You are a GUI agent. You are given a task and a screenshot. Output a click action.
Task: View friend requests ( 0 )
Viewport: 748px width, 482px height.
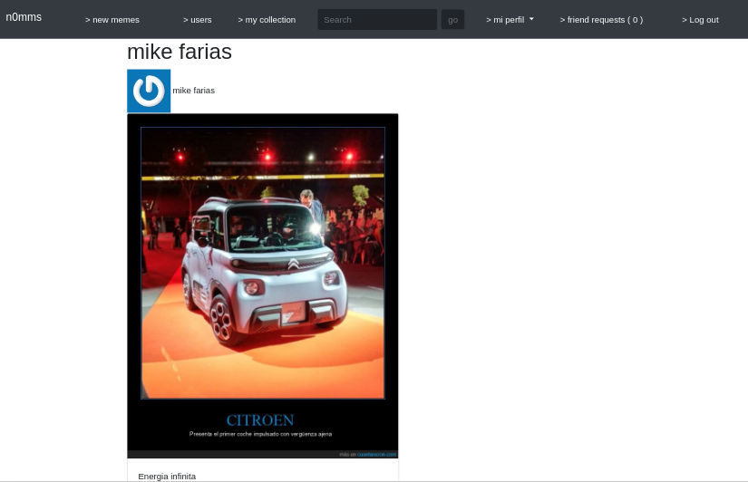pyautogui.click(x=601, y=20)
